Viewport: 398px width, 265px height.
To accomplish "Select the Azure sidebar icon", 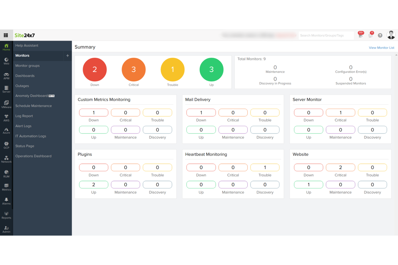I will (6, 131).
